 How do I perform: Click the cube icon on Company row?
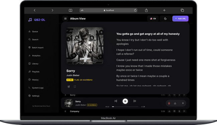(x=175, y=111)
